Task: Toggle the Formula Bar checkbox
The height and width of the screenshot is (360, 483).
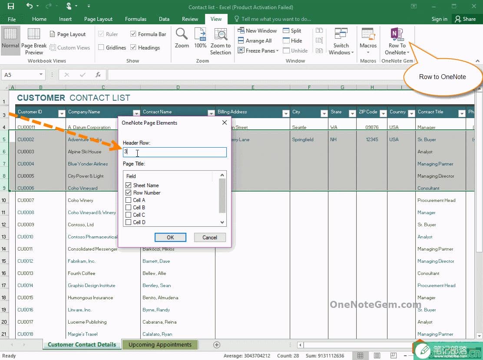Action: (x=133, y=34)
